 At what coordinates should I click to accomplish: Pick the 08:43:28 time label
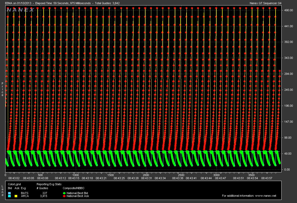(133, 178)
